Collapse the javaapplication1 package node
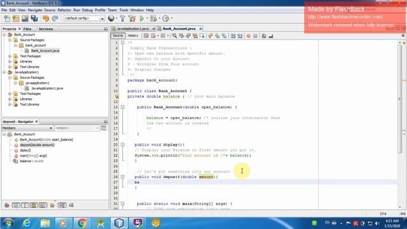The height and width of the screenshot is (229, 407). (15, 83)
